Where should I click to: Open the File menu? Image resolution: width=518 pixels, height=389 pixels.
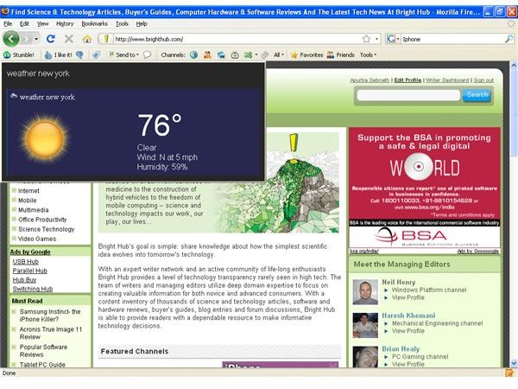coord(8,24)
